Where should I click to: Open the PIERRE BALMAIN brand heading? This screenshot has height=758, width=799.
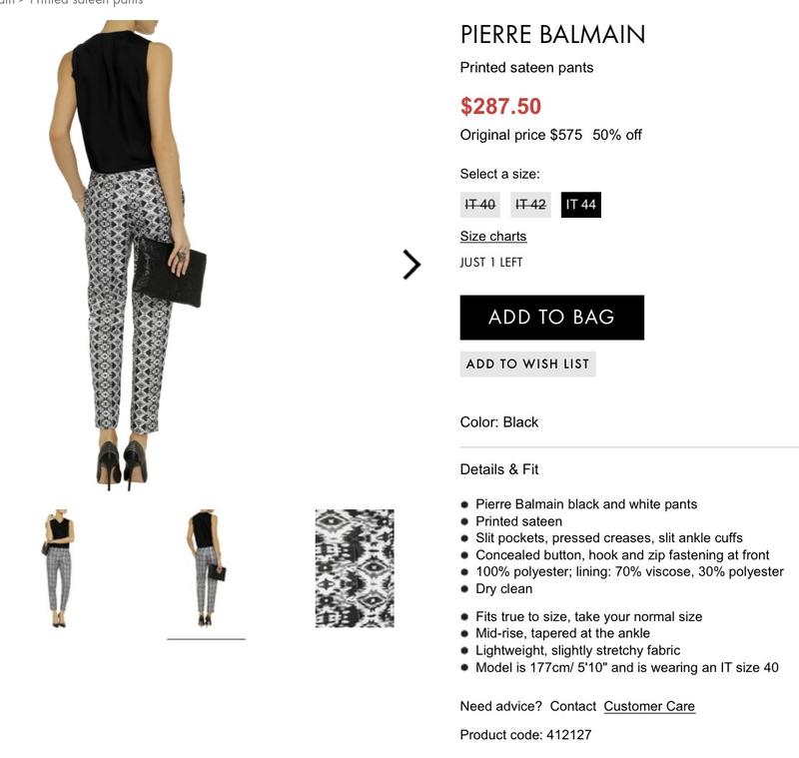(x=552, y=35)
